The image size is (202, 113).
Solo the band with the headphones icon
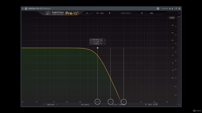pos(101,40)
